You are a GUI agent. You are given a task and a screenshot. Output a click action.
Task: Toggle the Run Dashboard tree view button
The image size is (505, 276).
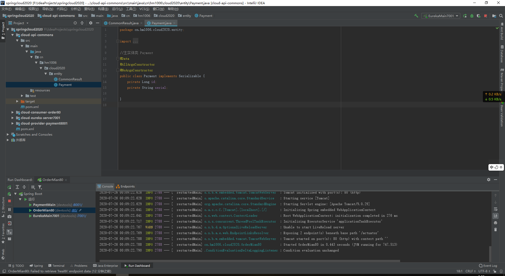pyautogui.click(x=9, y=232)
